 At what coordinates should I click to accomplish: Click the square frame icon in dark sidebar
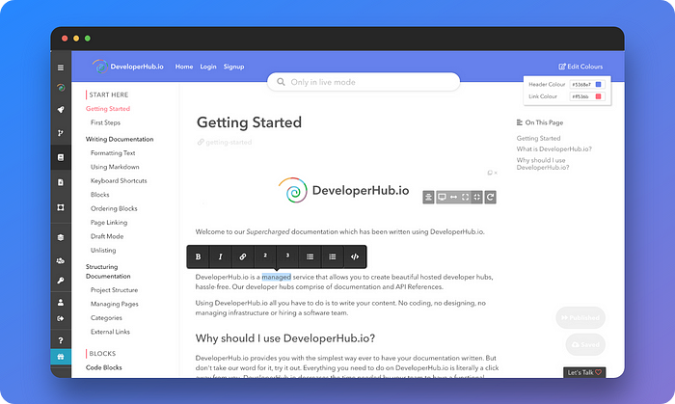tap(61, 207)
